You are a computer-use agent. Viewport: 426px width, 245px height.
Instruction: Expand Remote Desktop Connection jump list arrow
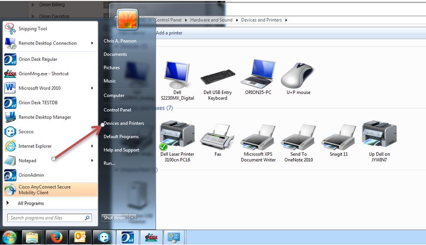point(92,43)
